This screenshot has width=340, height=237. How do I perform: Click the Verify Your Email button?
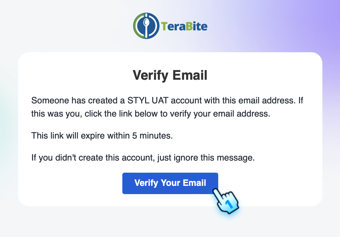170,183
